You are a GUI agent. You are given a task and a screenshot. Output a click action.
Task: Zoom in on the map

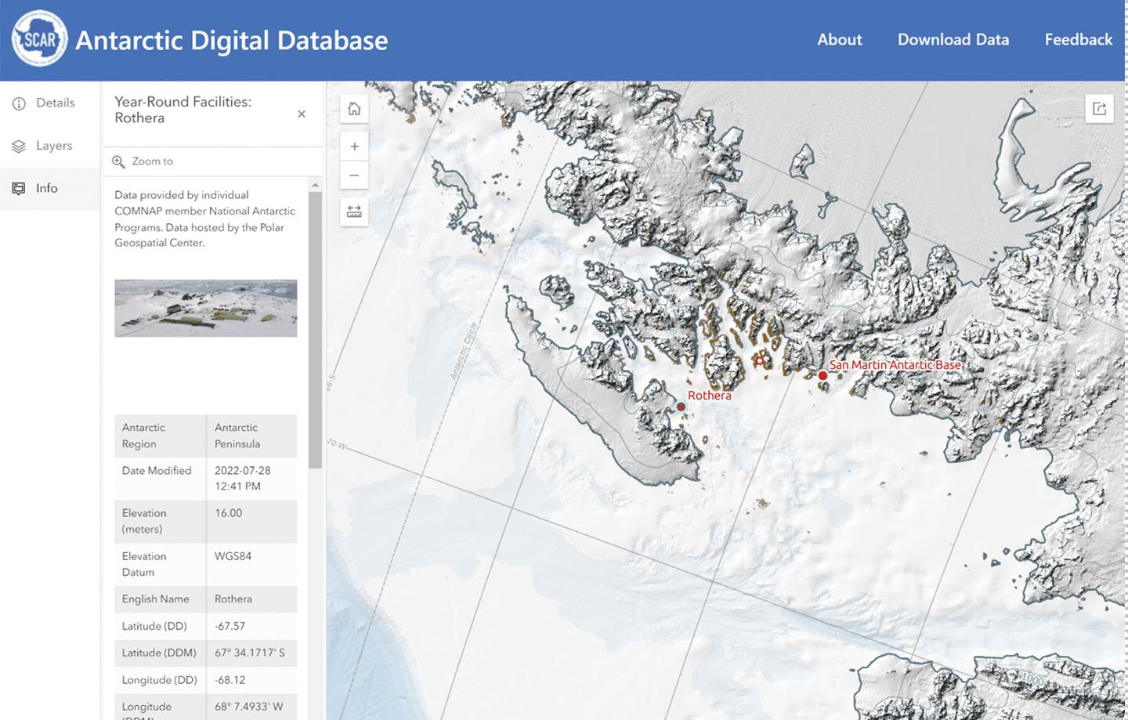354,147
